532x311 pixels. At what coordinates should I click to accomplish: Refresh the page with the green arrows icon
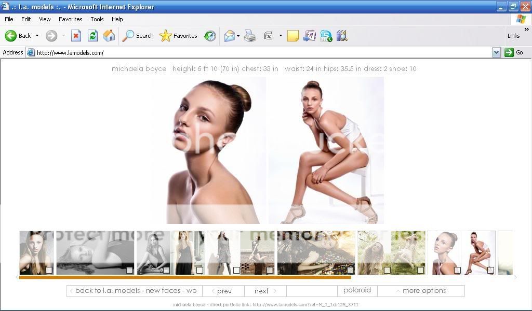point(92,36)
